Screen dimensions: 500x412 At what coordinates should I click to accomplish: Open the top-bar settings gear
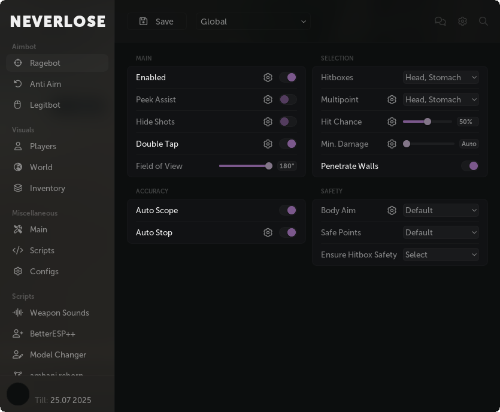(x=462, y=22)
